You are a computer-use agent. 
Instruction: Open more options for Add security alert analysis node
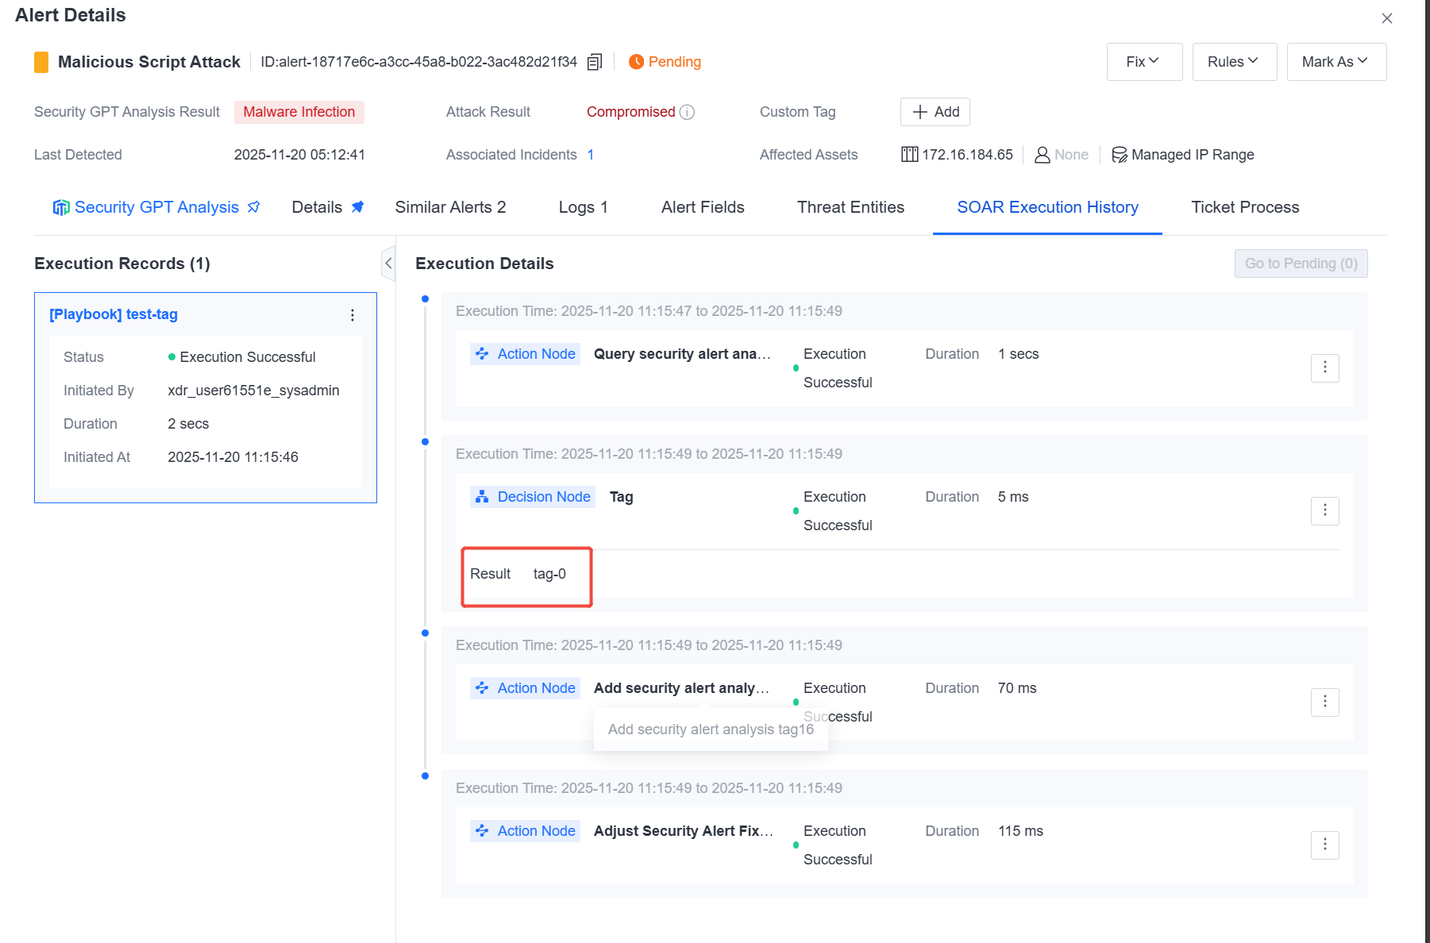point(1324,702)
